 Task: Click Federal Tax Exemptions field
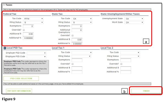[x=28, y=26]
